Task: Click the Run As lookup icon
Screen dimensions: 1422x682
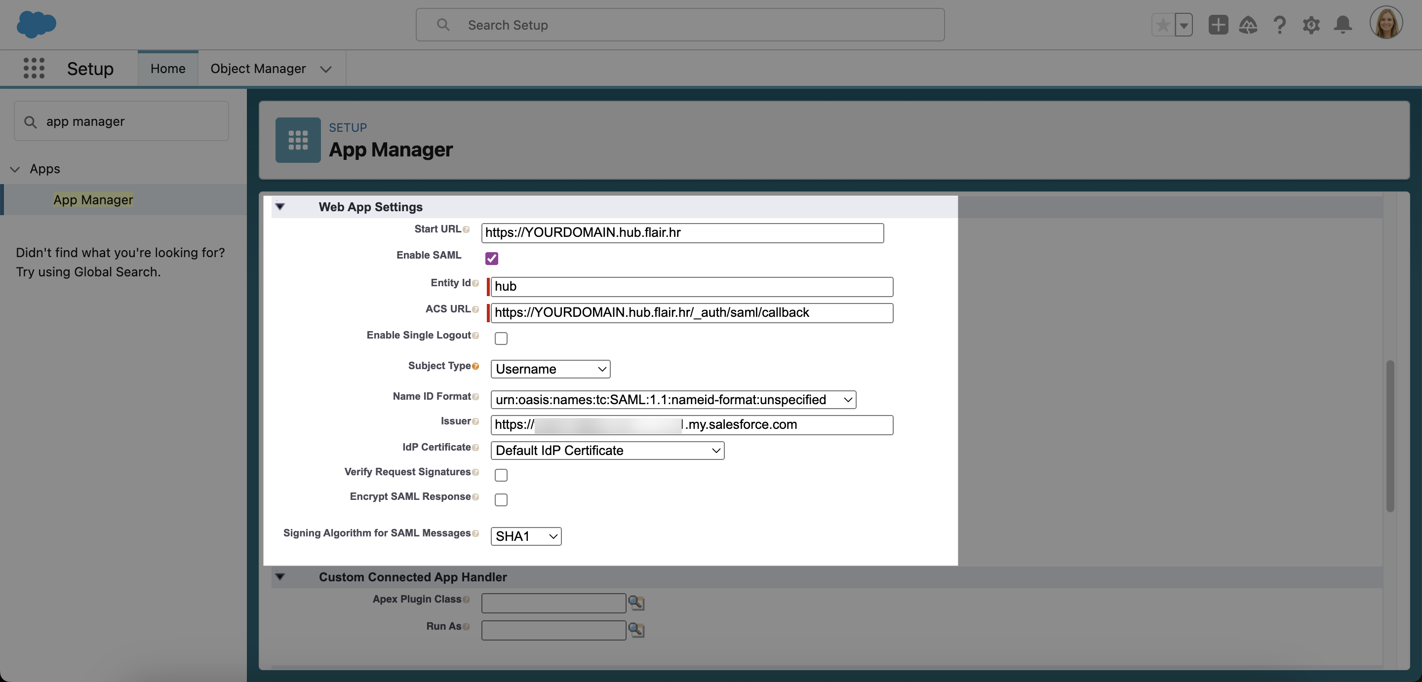Action: pyautogui.click(x=636, y=630)
